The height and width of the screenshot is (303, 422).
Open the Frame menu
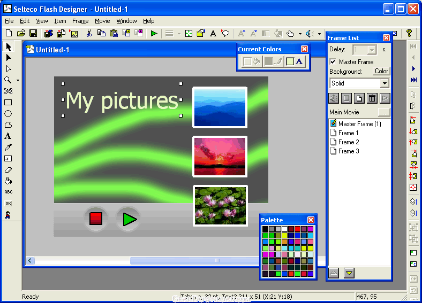click(80, 21)
